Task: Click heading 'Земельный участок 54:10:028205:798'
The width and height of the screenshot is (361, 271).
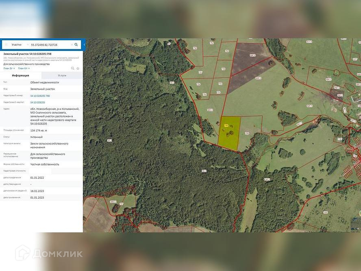Action: [27, 54]
